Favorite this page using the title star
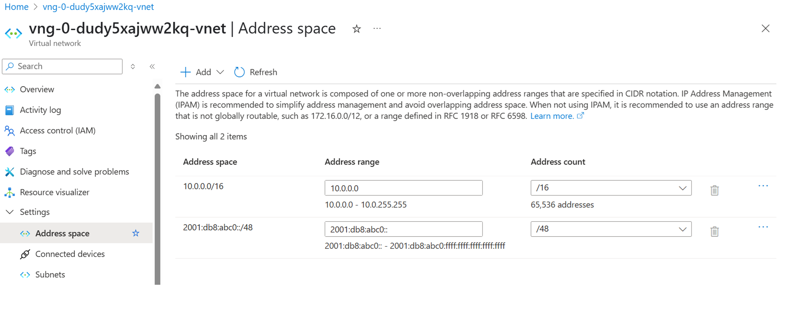 click(356, 29)
